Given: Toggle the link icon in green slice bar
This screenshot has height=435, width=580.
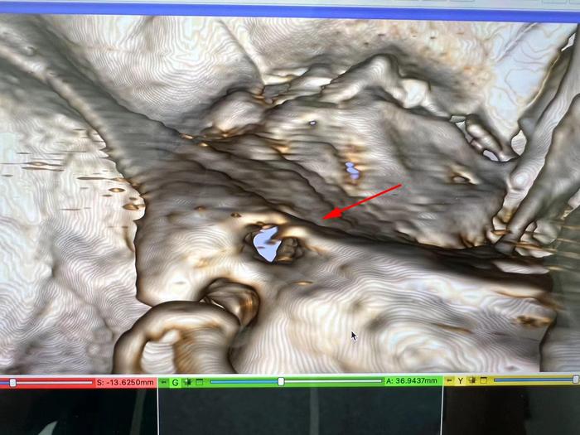Looking at the screenshot, I should tap(188, 382).
